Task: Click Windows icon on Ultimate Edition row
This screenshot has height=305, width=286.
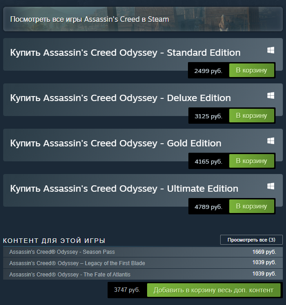Action: (x=271, y=186)
